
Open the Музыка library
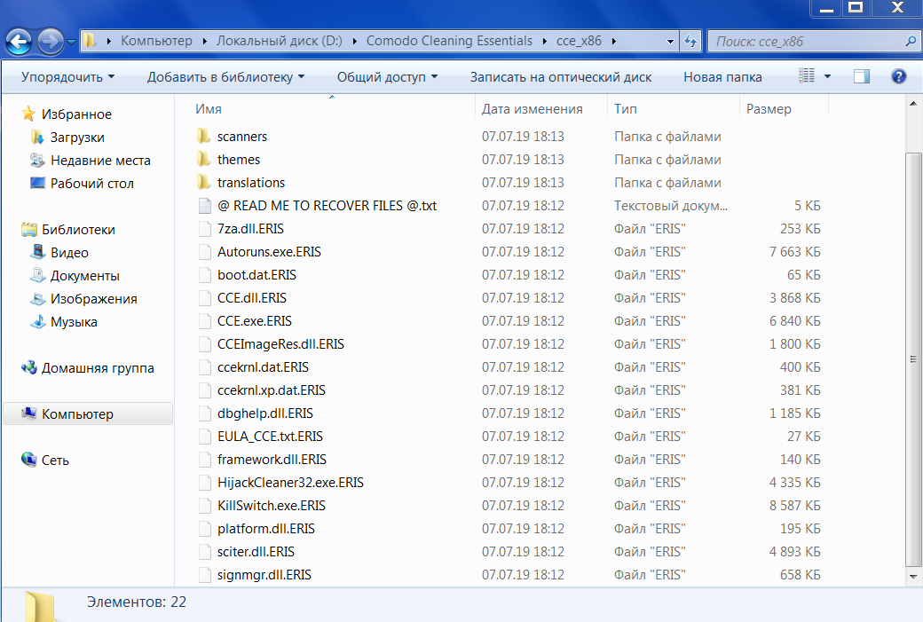coord(74,322)
